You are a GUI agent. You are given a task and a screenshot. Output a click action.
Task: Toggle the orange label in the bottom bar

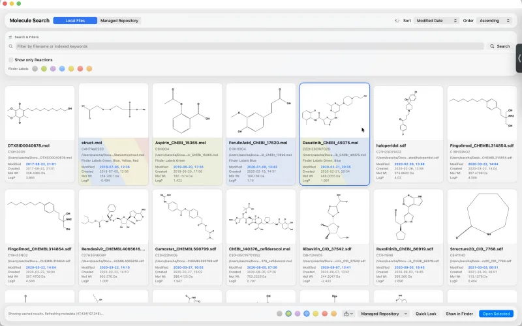333,314
